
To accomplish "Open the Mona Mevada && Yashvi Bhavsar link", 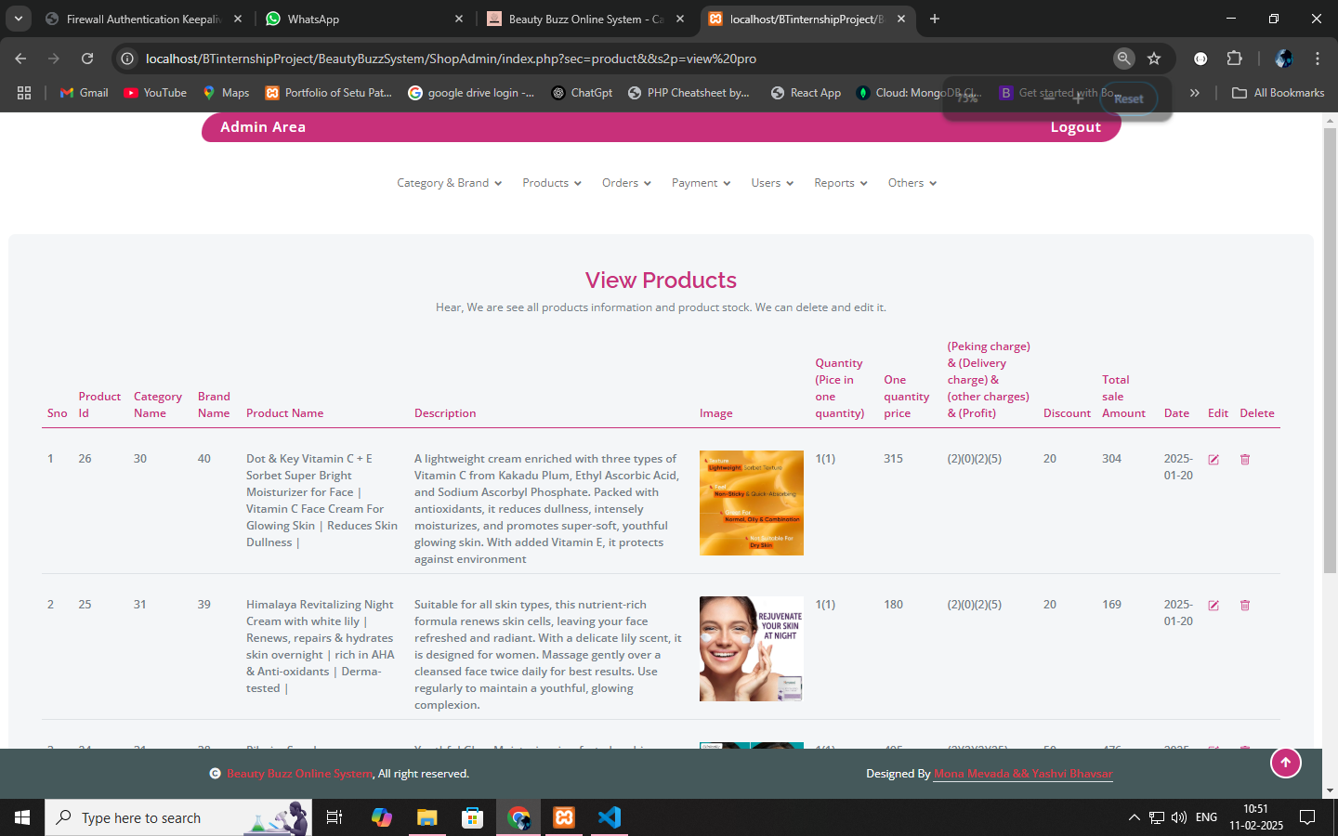I will pyautogui.click(x=1023, y=774).
